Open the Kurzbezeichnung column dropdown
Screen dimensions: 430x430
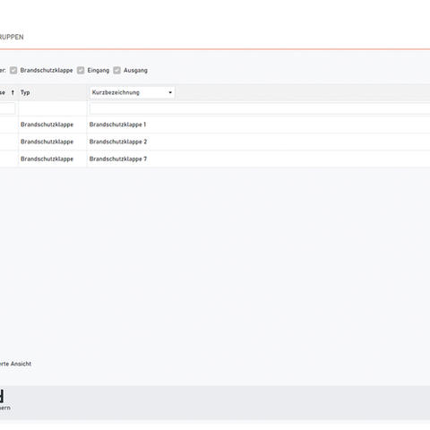[133, 92]
